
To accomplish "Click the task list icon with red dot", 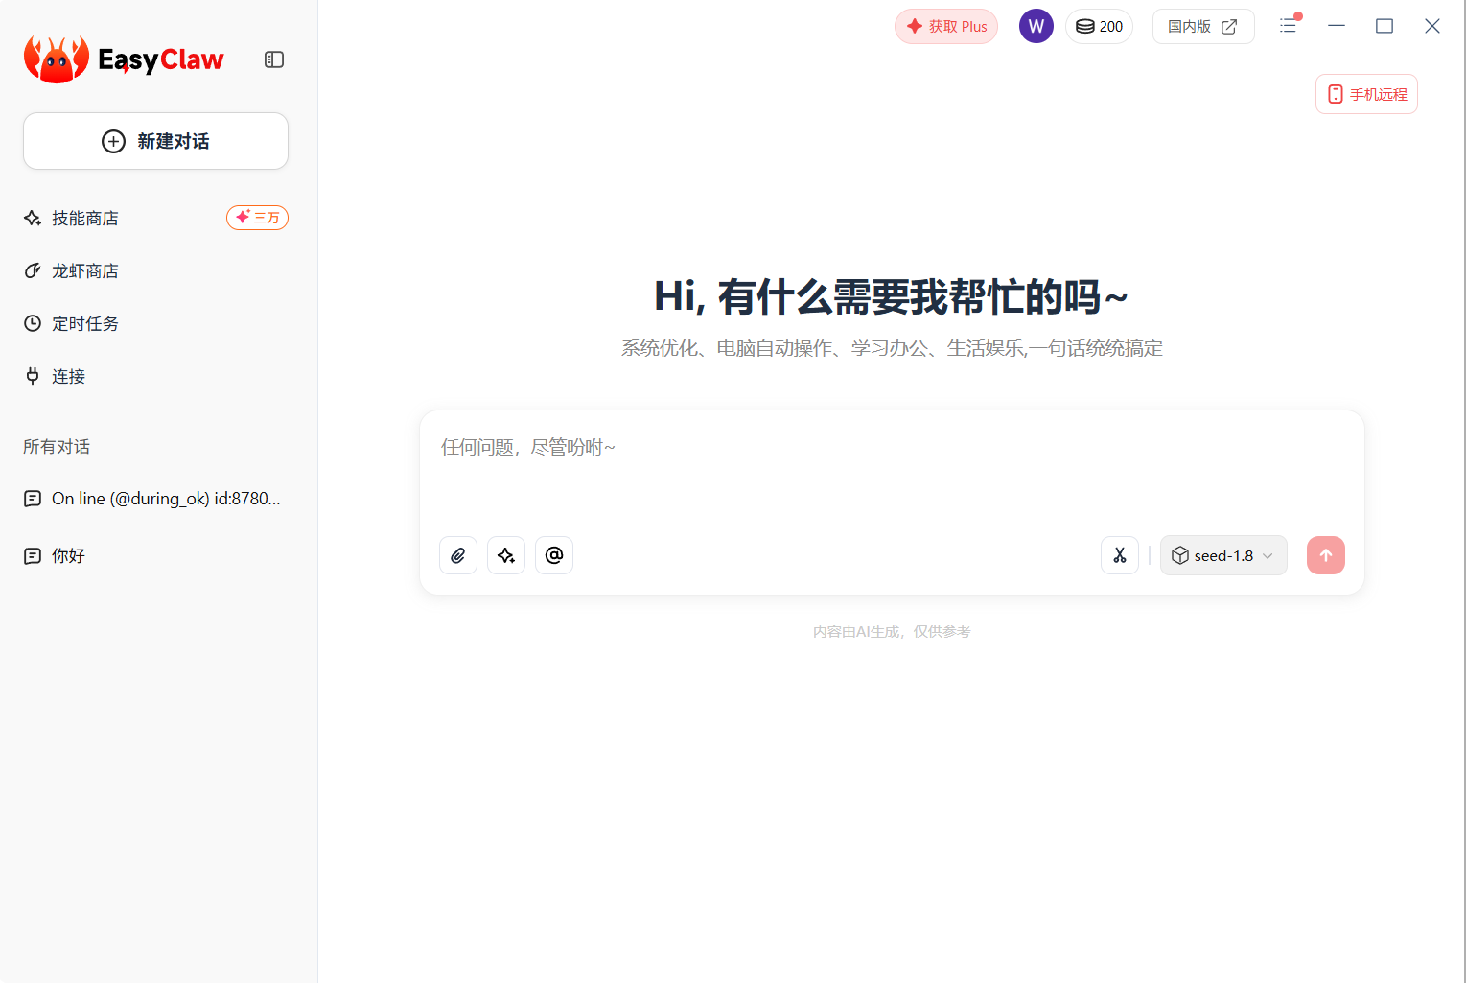I will click(1288, 26).
